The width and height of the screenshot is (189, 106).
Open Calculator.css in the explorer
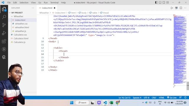(x=20, y=35)
